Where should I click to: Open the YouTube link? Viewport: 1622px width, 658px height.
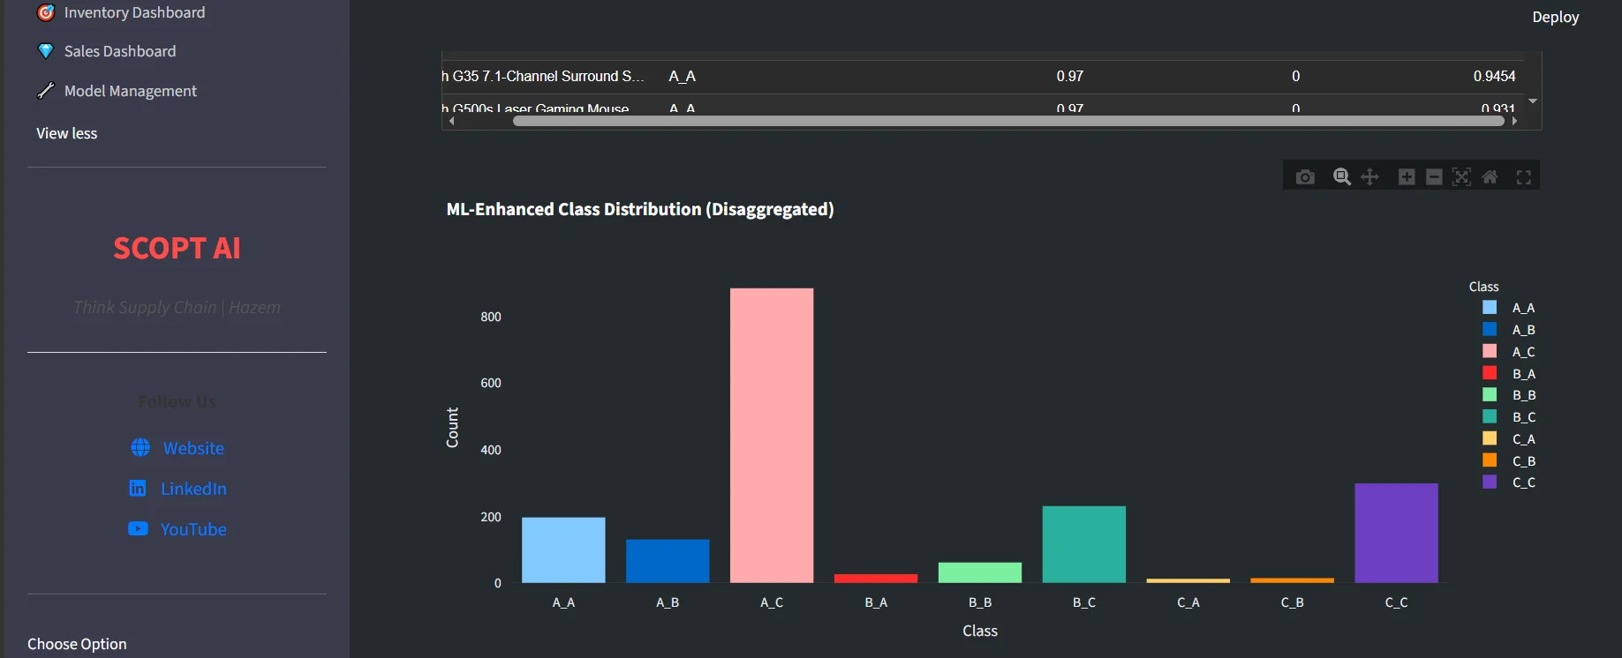(193, 529)
